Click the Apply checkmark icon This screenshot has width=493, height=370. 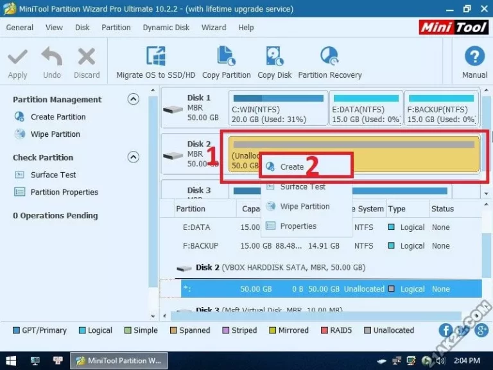click(x=17, y=57)
